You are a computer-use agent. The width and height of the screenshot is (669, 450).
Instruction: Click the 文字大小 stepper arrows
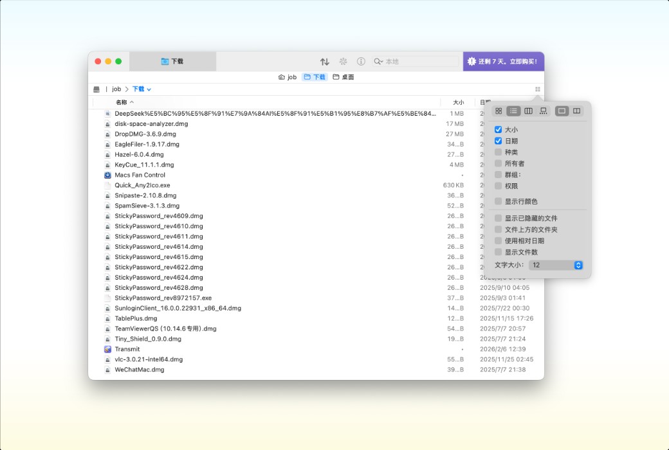click(578, 265)
